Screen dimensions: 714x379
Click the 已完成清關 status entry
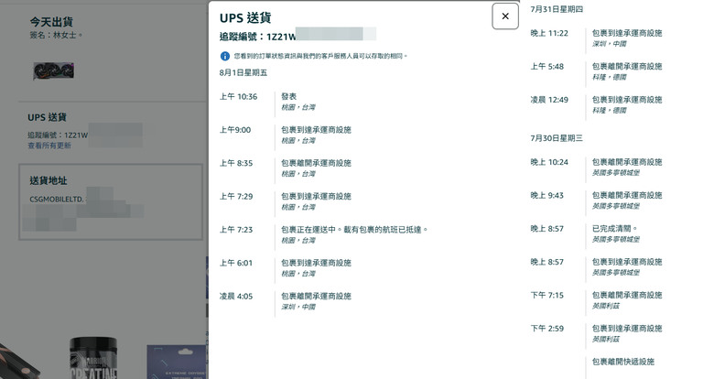pos(615,229)
